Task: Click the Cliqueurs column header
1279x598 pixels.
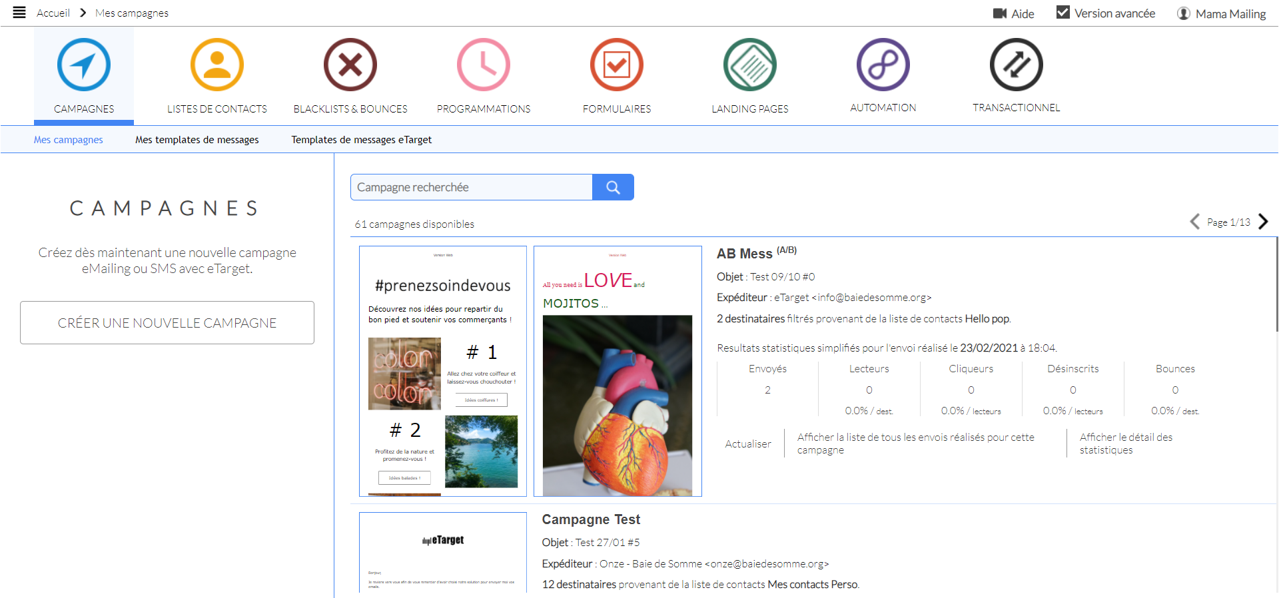Action: (971, 369)
